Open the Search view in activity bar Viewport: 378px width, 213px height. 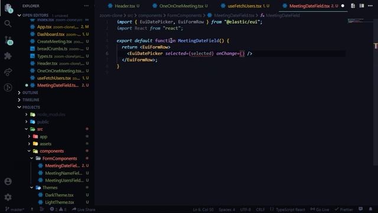(8, 24)
